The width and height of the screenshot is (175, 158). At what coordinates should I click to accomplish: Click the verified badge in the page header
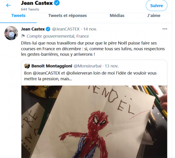[57, 3]
